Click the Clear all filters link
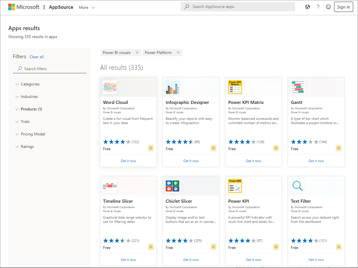This screenshot has height=268, width=358. coord(36,57)
